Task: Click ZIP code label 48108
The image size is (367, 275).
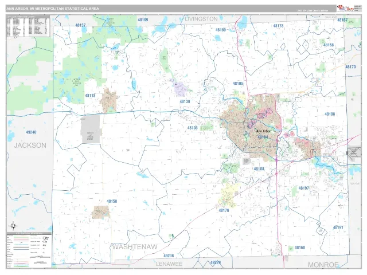Action: [x=259, y=169]
